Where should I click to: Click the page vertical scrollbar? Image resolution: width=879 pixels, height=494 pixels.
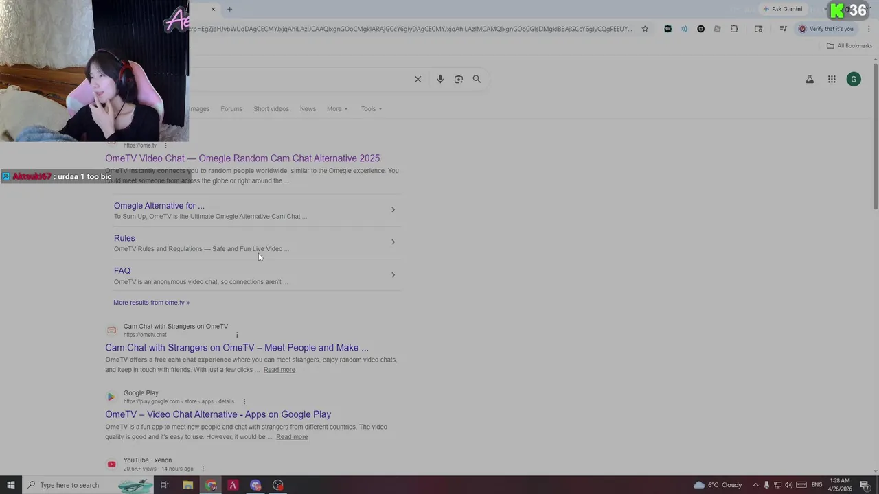(876, 137)
